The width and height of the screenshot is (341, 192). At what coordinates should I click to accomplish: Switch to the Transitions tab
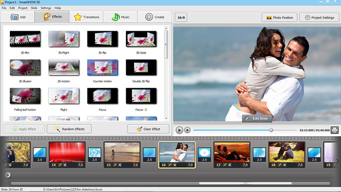pyautogui.click(x=86, y=17)
